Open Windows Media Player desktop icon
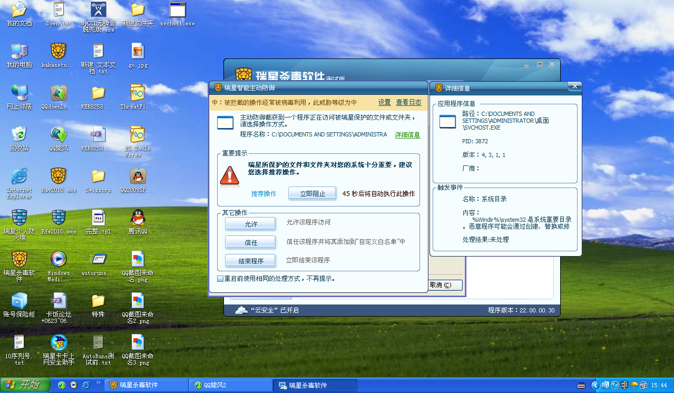The width and height of the screenshot is (674, 393). click(58, 267)
